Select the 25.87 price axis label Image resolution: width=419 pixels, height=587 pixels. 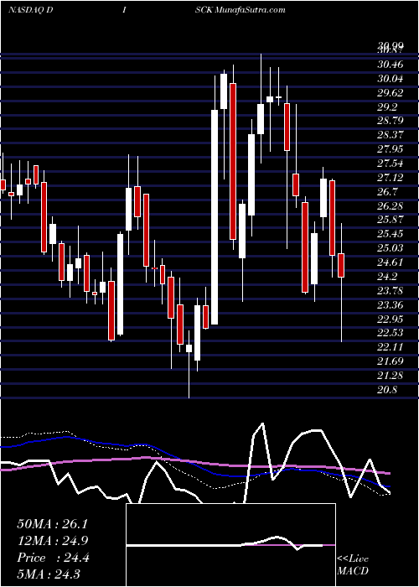point(391,220)
